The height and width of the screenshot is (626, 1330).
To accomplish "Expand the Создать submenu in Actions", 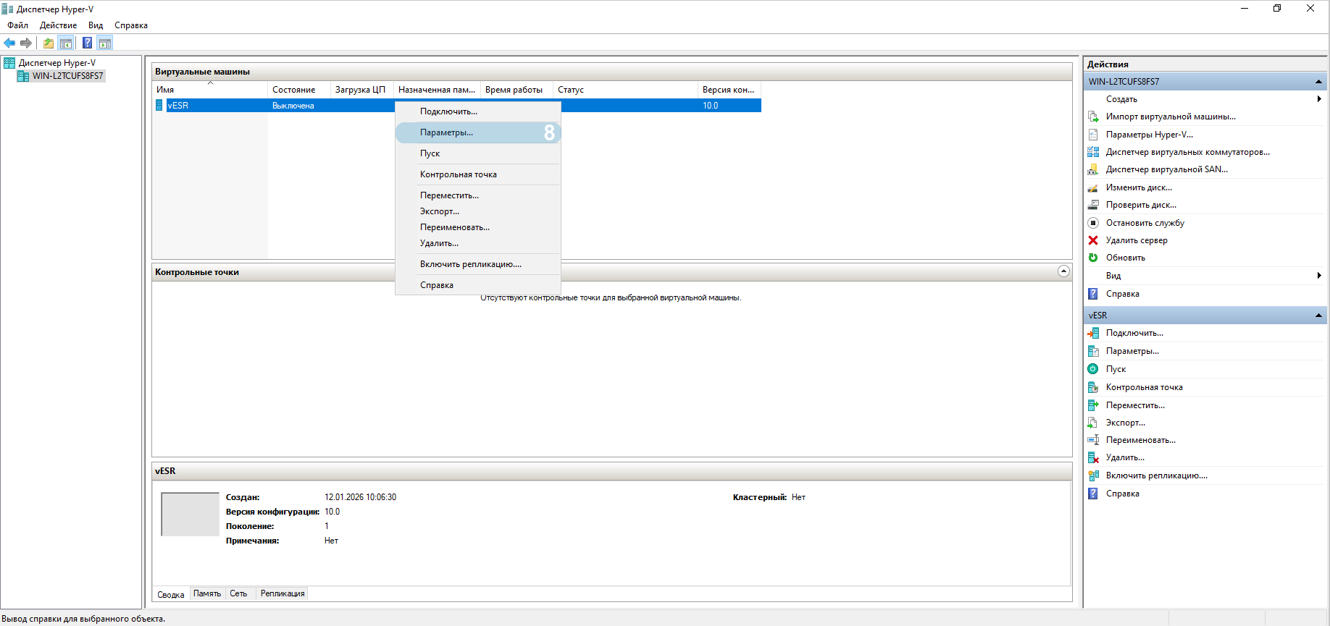I will (1319, 99).
